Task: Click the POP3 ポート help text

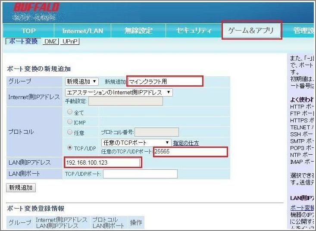Action: (x=302, y=148)
